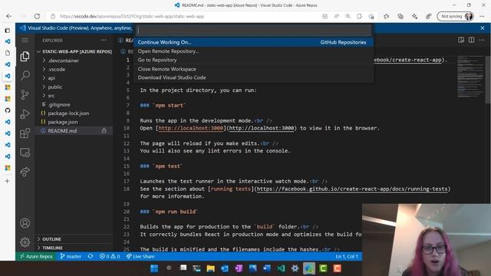Open GitHub vertical tab in browser sidebar
491x276 pixels.
8,110
